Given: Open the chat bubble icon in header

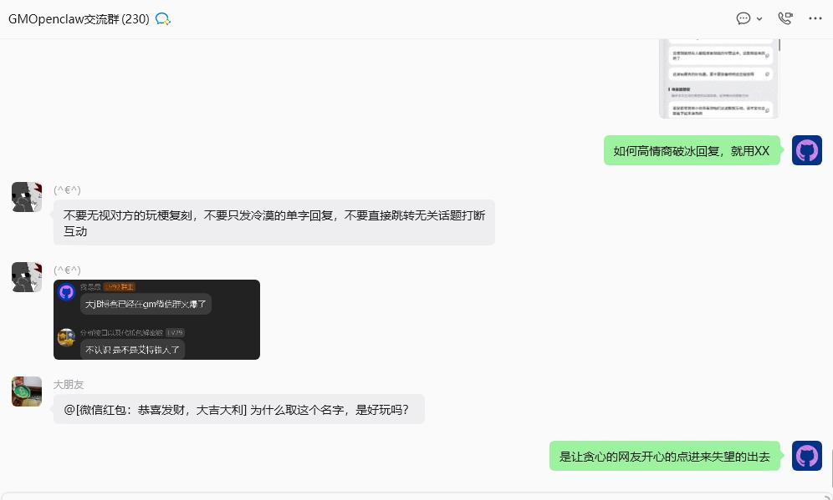Looking at the screenshot, I should point(744,18).
